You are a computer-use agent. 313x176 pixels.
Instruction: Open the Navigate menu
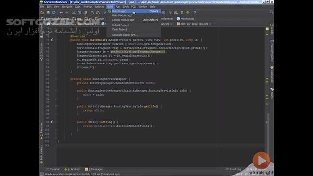[67, 7]
